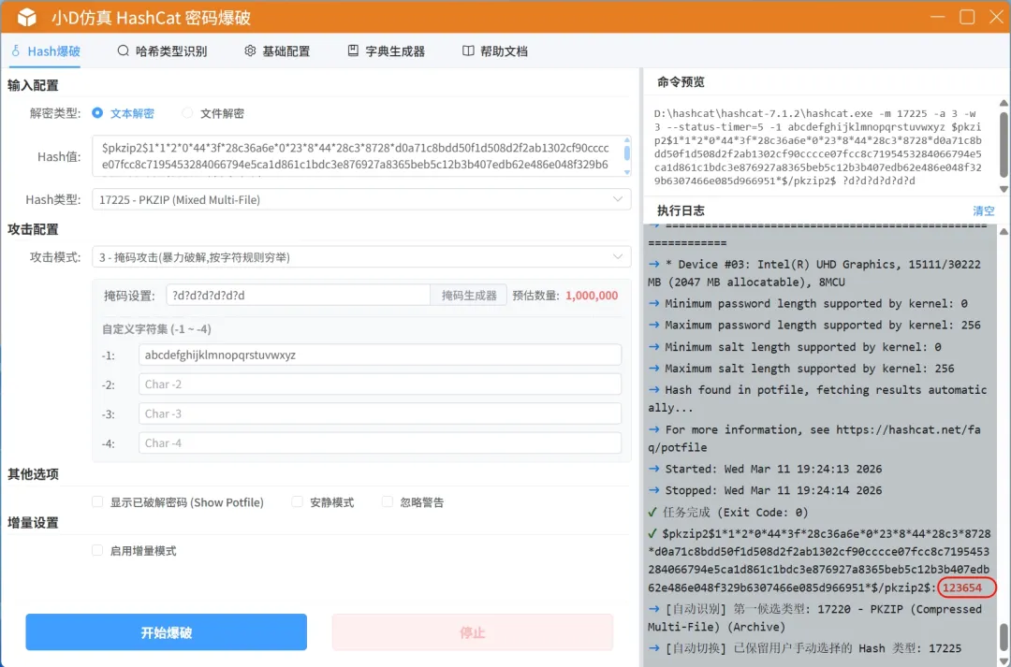The image size is (1011, 667).
Task: Click the '[自动识别] 第一候选类型: 17220' log line
Action: click(815, 617)
